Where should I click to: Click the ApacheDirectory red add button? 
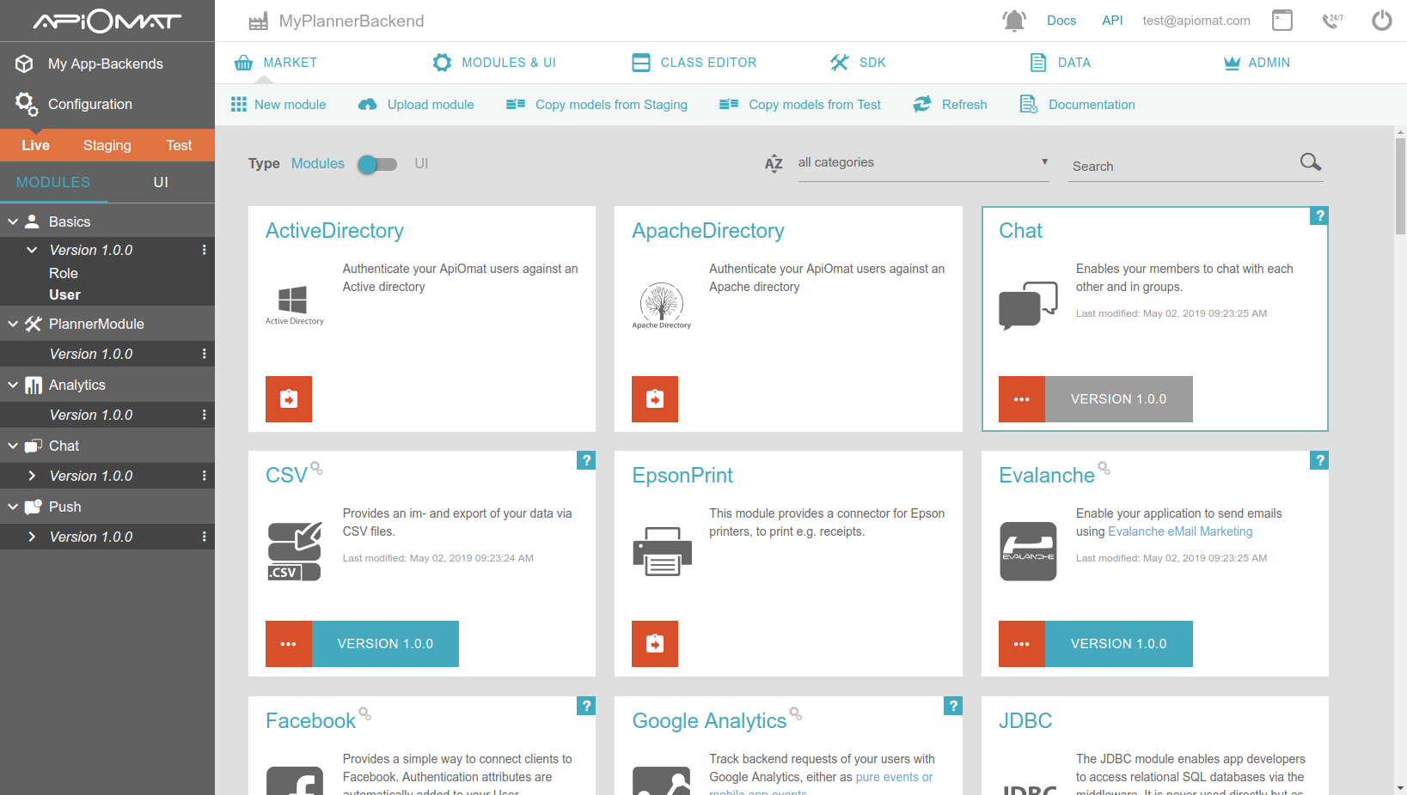click(x=655, y=399)
